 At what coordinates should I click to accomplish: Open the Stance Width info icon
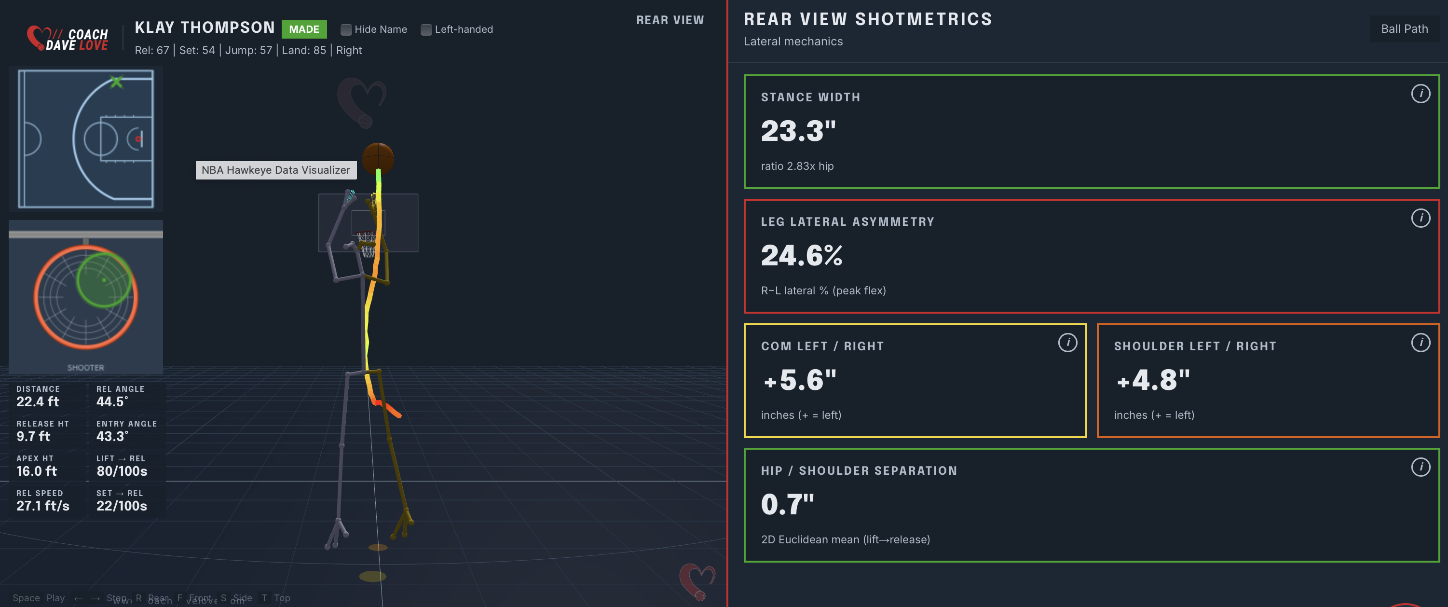click(1420, 94)
